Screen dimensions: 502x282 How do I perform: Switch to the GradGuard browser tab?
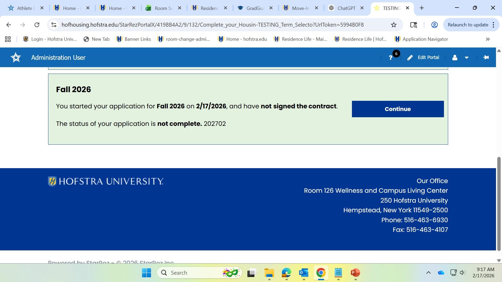(255, 8)
